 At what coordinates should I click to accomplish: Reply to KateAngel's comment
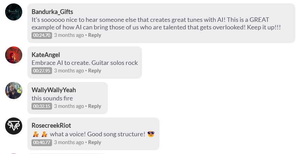coord(94,71)
